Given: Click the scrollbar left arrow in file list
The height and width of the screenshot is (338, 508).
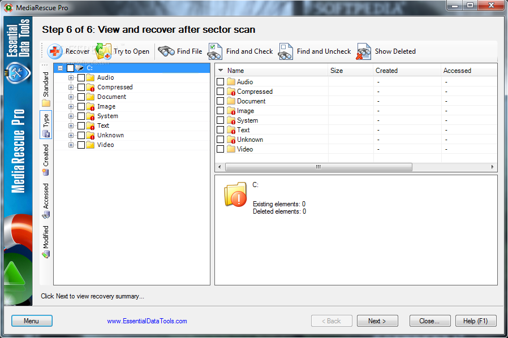Looking at the screenshot, I should point(219,167).
